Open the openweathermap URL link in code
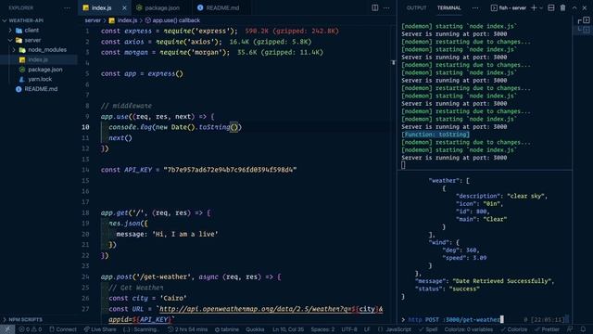Viewport: 593px width, 334px height. point(271,309)
